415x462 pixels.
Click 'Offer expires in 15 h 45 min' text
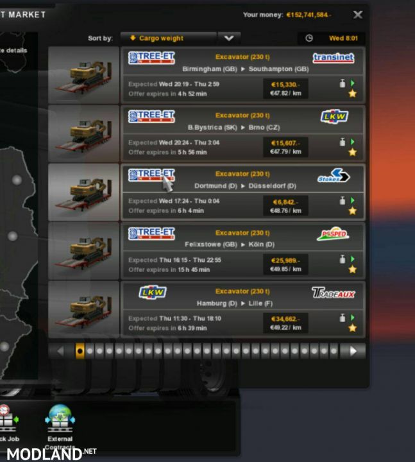click(169, 269)
